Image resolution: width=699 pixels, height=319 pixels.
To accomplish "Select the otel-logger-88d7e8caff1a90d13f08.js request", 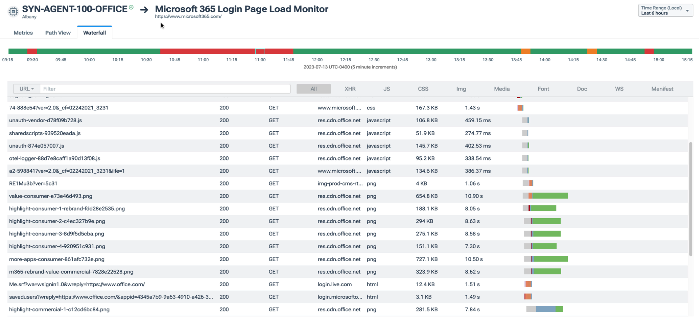I will pos(347,158).
